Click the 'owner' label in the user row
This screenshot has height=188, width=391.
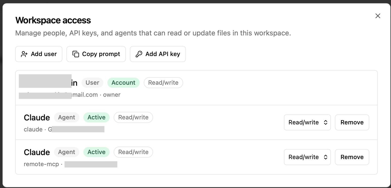point(112,95)
